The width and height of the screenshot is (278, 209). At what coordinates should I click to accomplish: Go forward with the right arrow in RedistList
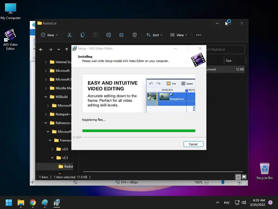50,50
